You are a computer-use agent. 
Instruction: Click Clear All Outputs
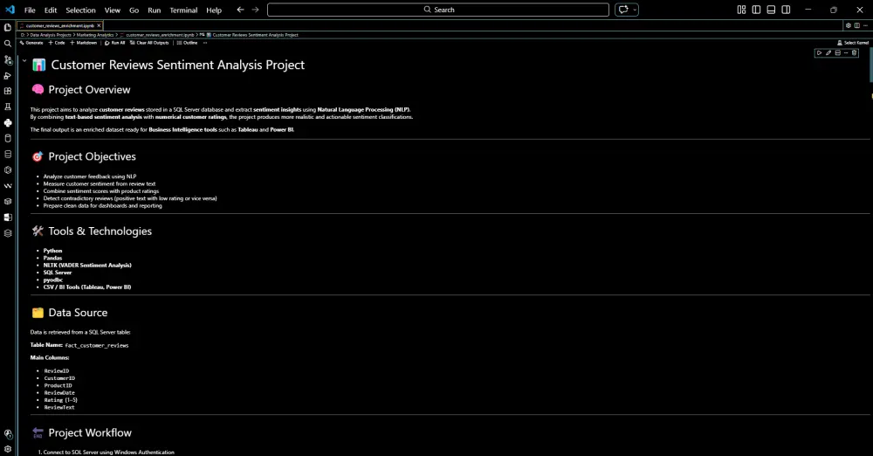(x=149, y=43)
